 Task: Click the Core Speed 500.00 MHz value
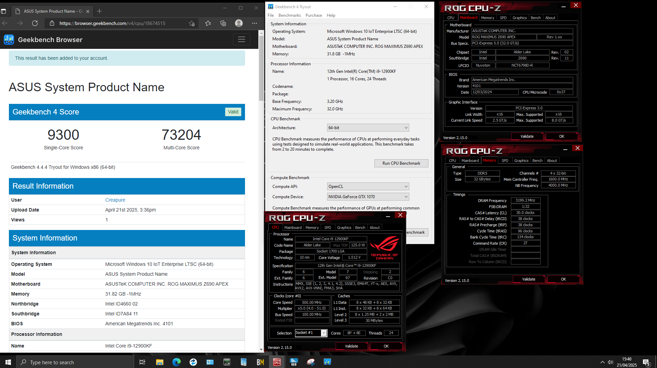tap(312, 302)
